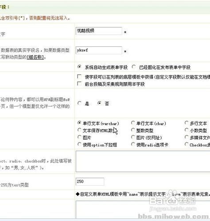Tick 前台投稿及采集规则禁用本字段 checkbox
Image resolution: width=210 pixels, height=221 pixels.
pos(79,84)
